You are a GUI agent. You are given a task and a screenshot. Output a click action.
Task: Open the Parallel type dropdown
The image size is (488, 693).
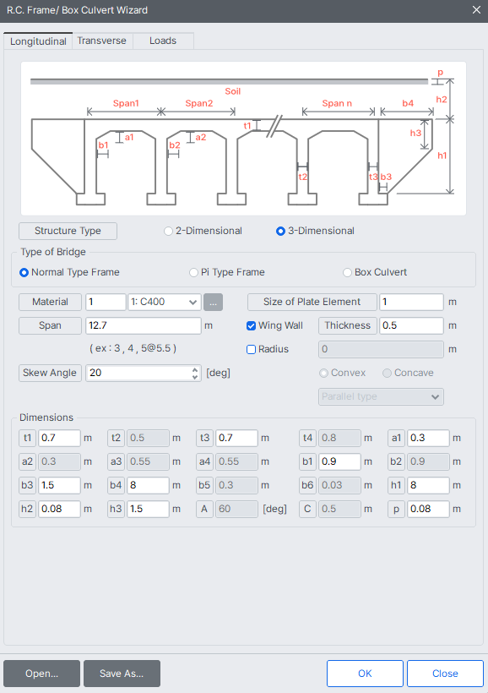pos(381,396)
